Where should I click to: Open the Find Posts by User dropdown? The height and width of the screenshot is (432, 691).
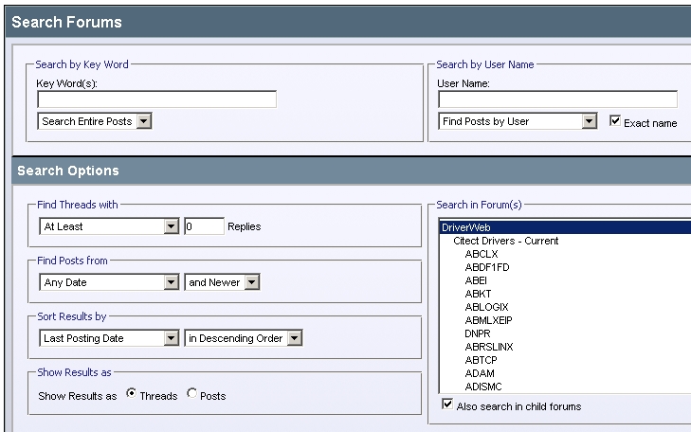tap(518, 121)
